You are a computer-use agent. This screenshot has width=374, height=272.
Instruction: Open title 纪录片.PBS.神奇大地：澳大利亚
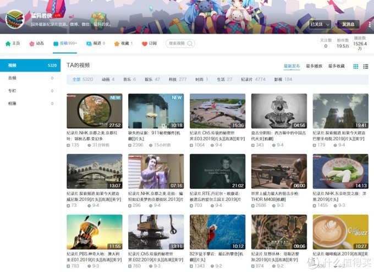(94, 257)
